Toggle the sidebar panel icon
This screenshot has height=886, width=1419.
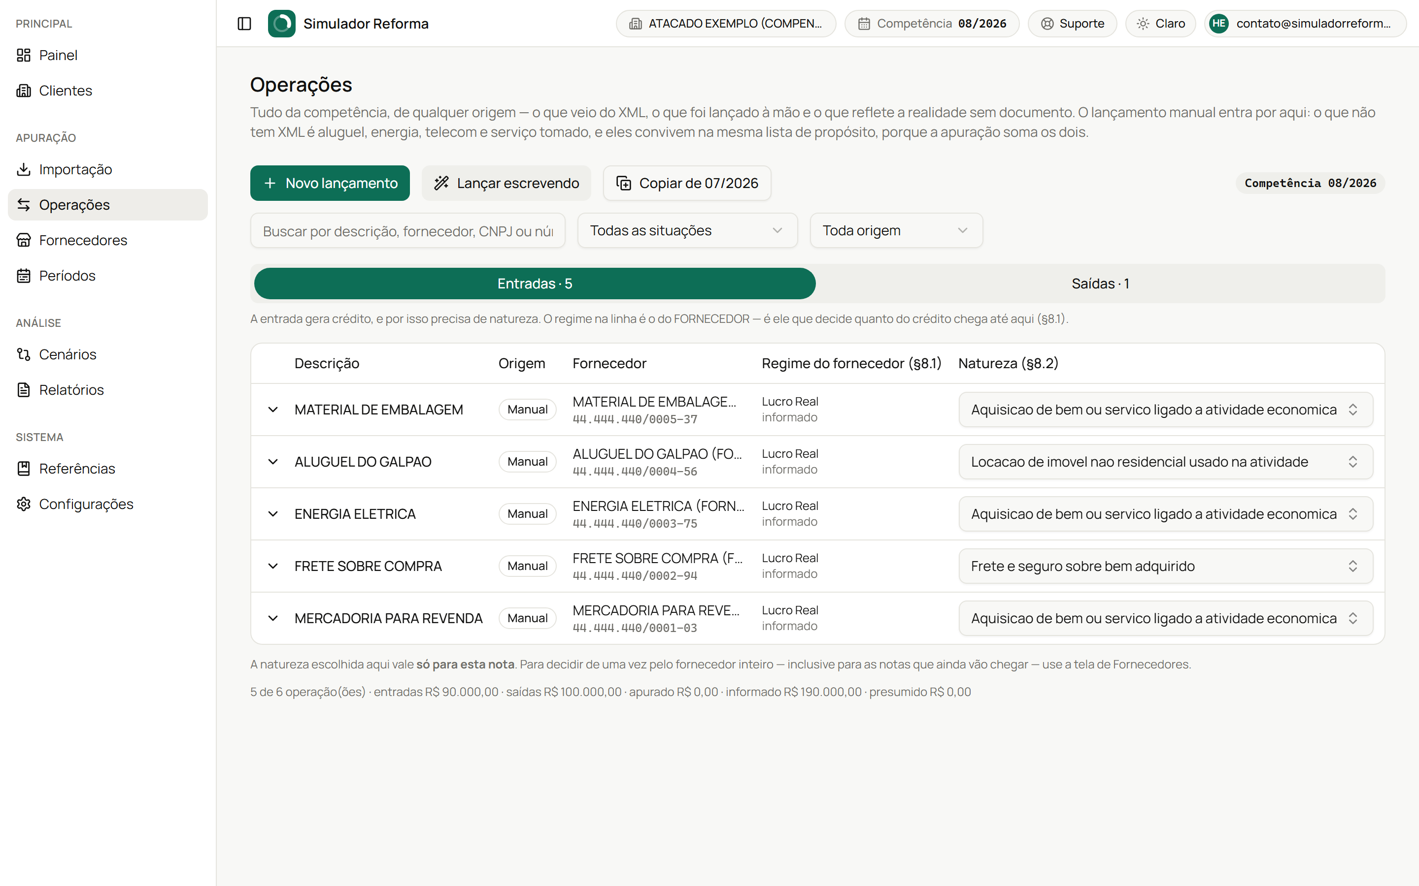tap(244, 24)
